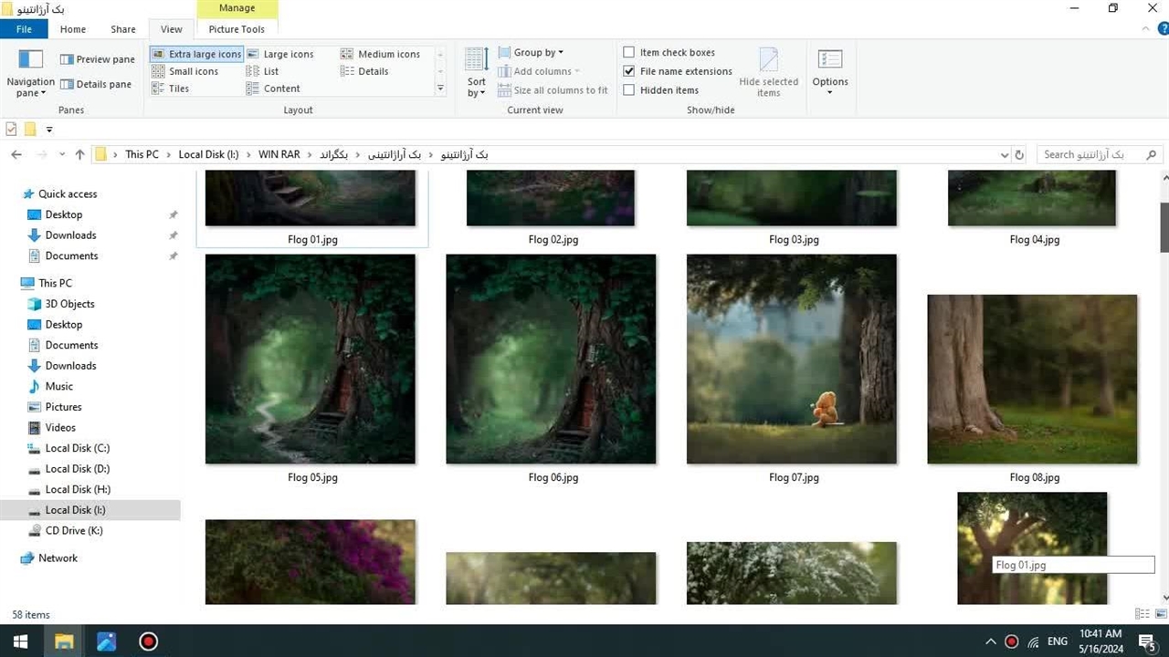
Task: Toggle the Preview pane
Action: [97, 59]
